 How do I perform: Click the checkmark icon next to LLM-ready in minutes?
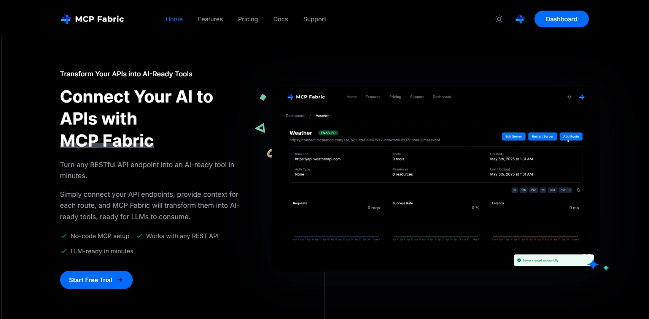[x=64, y=251]
